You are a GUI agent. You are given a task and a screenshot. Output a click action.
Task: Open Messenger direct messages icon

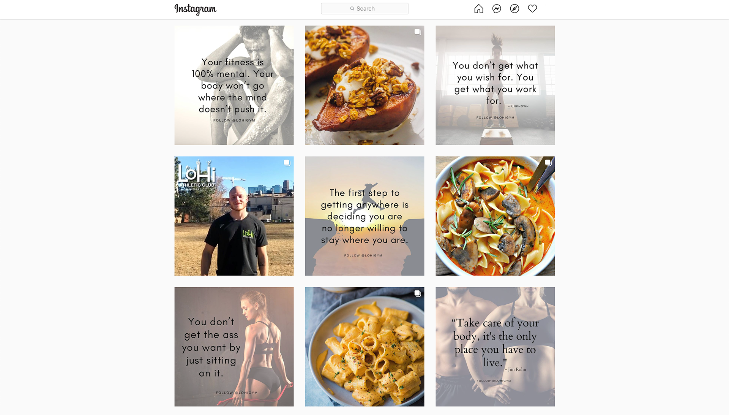coord(497,9)
